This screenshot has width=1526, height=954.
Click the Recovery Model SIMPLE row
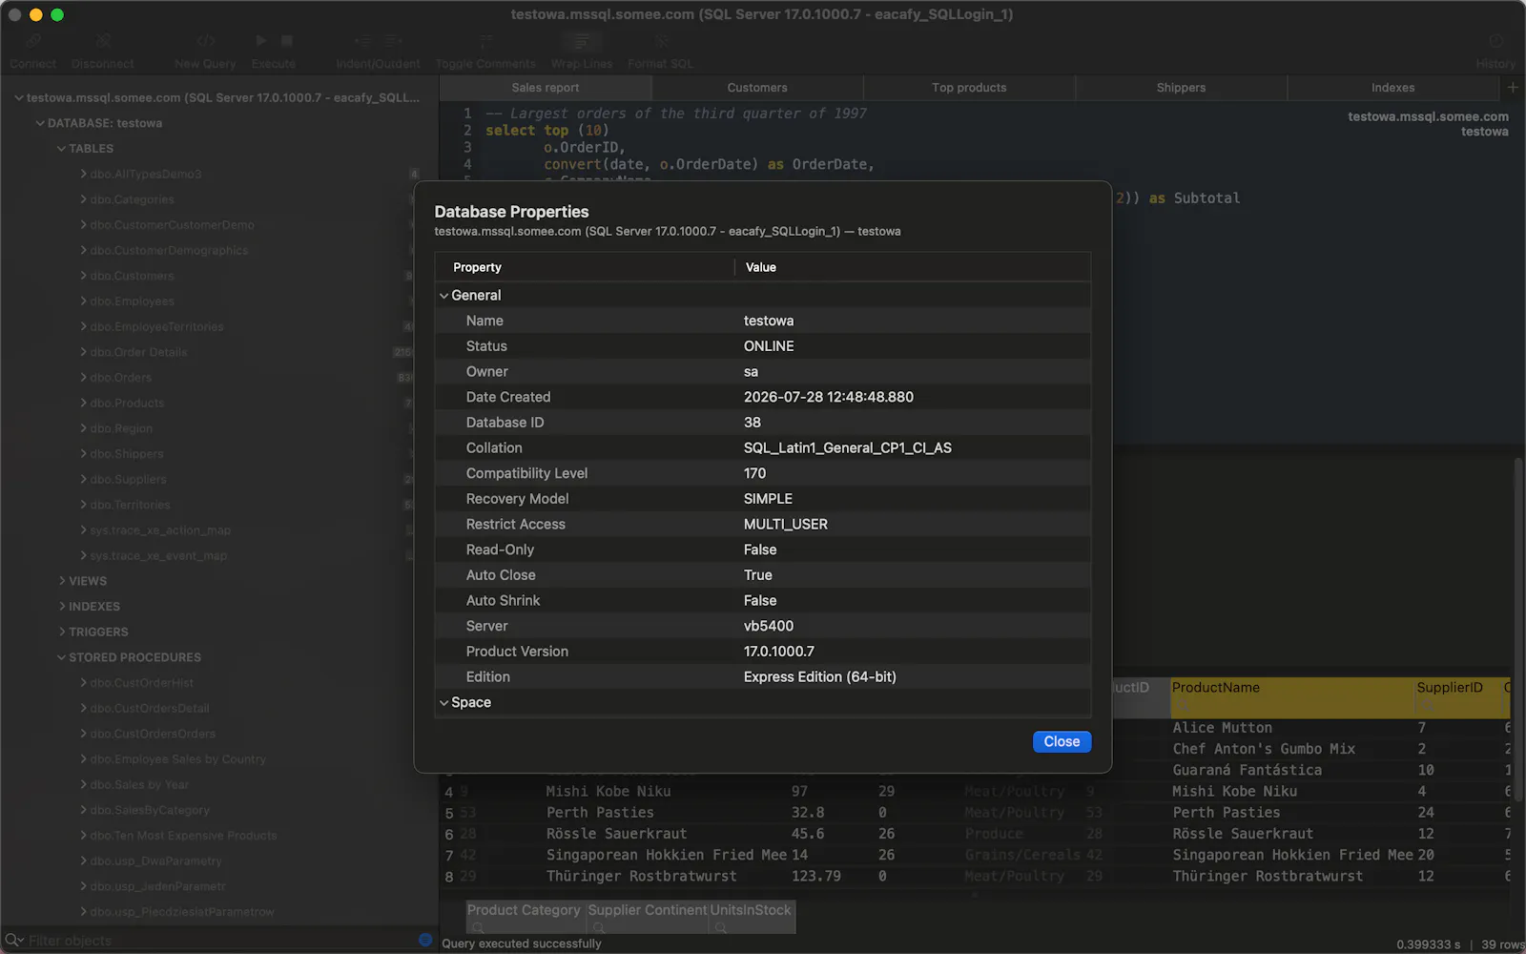click(x=763, y=499)
